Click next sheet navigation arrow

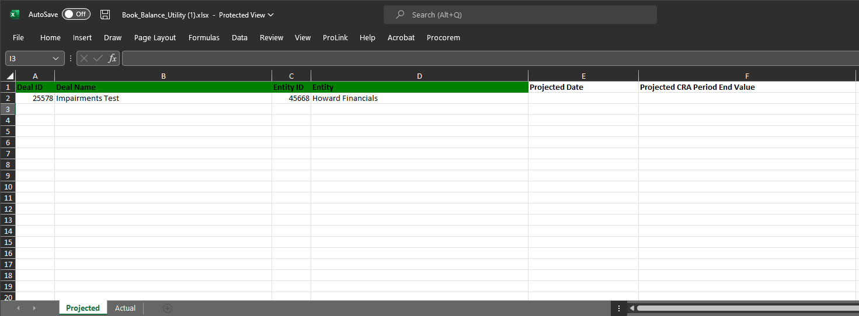[x=34, y=308]
